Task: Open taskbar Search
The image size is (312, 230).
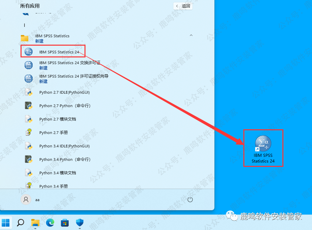Action: 21,222
